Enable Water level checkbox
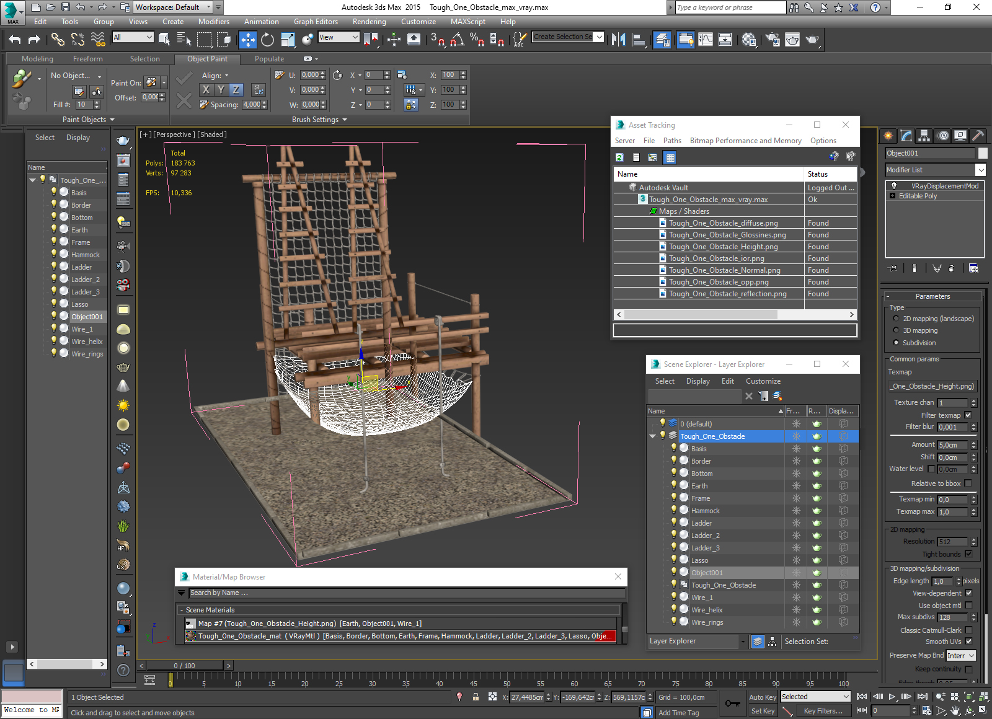The image size is (992, 719). (931, 469)
